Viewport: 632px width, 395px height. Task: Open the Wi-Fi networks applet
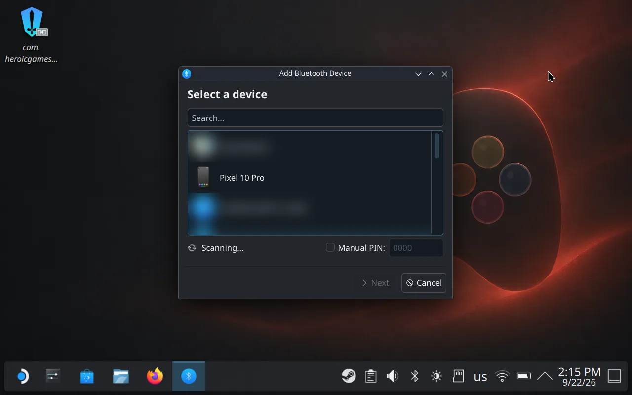502,376
